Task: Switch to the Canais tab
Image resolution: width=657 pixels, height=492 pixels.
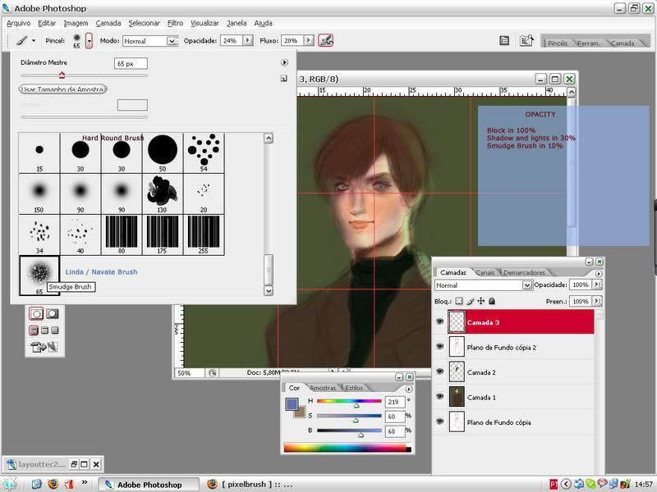Action: point(485,271)
